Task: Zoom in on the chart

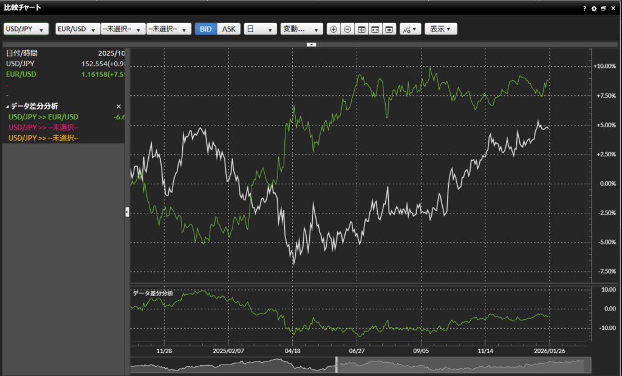Action: click(333, 29)
